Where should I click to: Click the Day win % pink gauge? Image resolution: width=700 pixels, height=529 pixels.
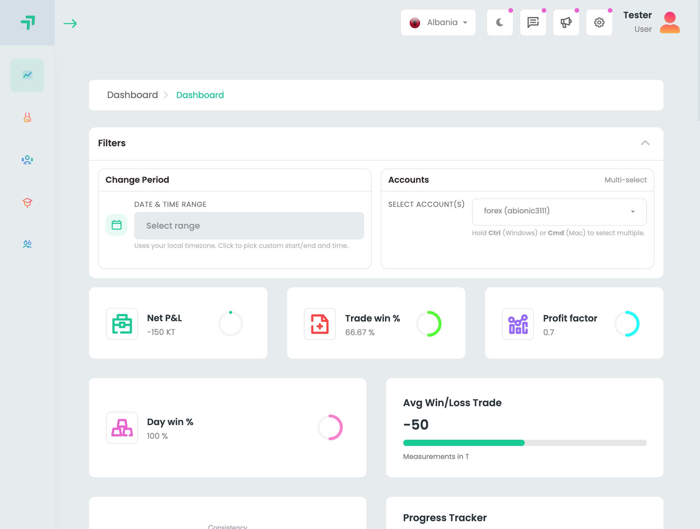tap(330, 427)
